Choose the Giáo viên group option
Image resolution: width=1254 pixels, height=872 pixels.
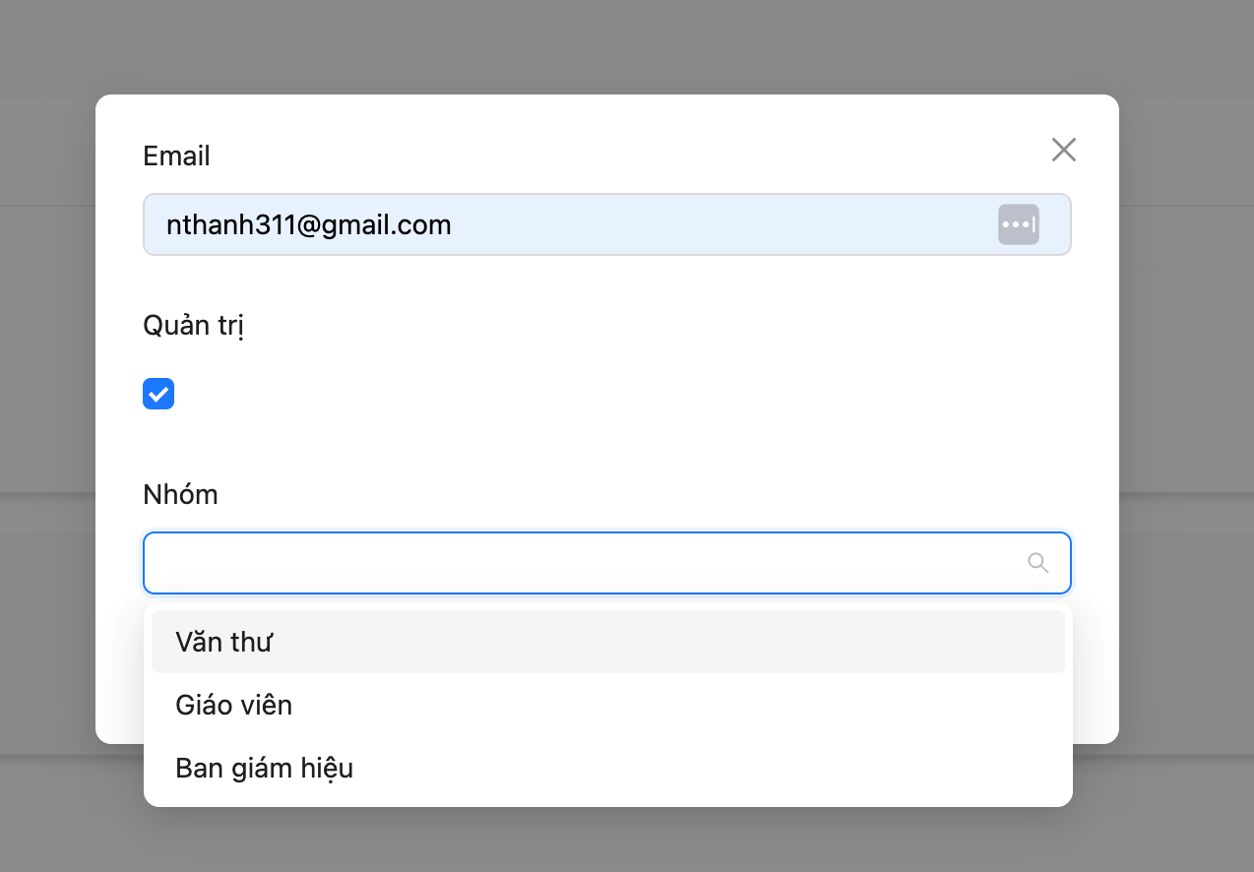234,705
